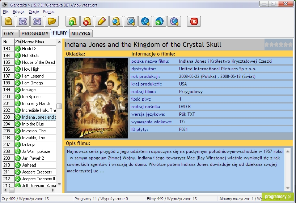Switch to the PROGRAMY tab
Image resolution: width=296 pixels, height=203 pixels.
tap(35, 34)
